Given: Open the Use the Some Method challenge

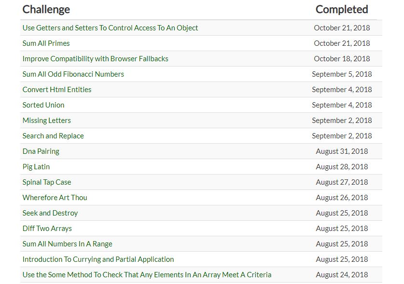Looking at the screenshot, I should [146, 274].
